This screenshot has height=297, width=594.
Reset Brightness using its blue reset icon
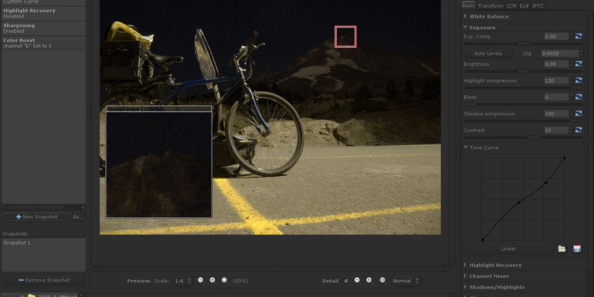(579, 64)
